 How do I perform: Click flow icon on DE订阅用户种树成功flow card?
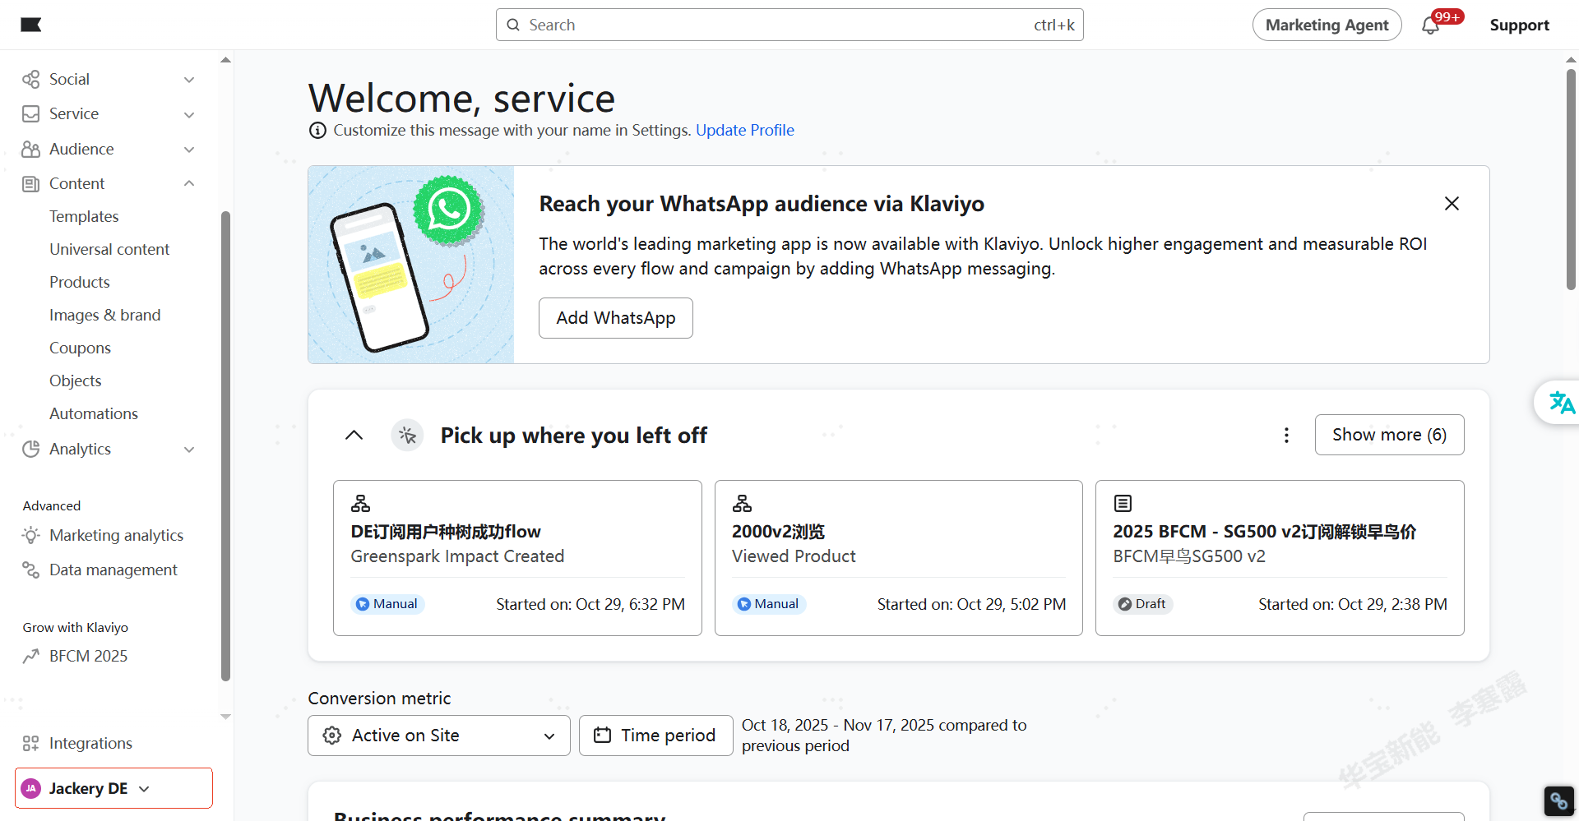click(x=361, y=503)
